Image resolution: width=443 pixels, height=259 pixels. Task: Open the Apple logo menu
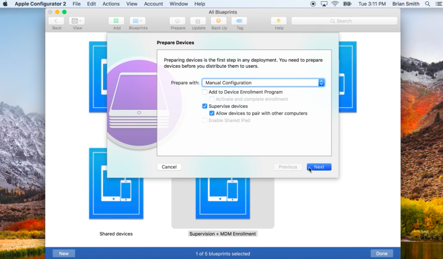(5, 4)
